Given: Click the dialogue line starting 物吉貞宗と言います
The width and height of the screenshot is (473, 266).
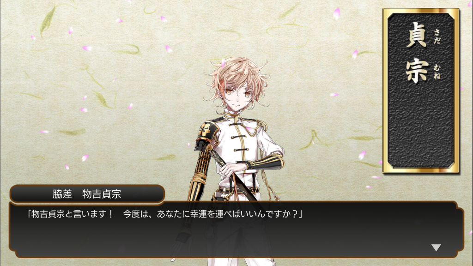Looking at the screenshot, I should click(x=165, y=214).
